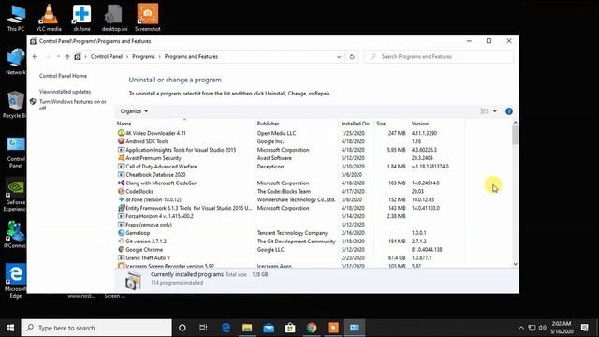Select Fraps (remove only) entry
This screenshot has height=337, width=599.
(149, 225)
